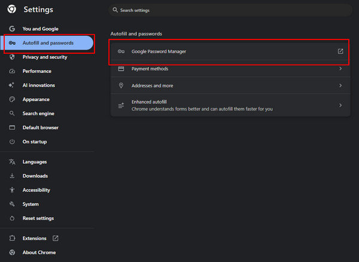
Task: Expand Payment methods chevron arrow
Action: [x=340, y=69]
